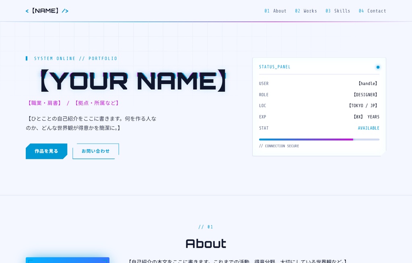412x263 pixels.
Task: Click the AVAILABLE status text
Action: click(369, 128)
